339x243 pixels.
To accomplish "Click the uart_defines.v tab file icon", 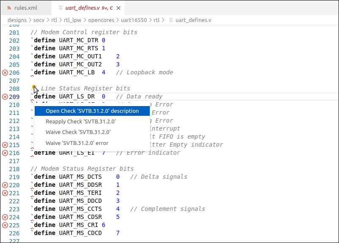I will tap(61, 8).
